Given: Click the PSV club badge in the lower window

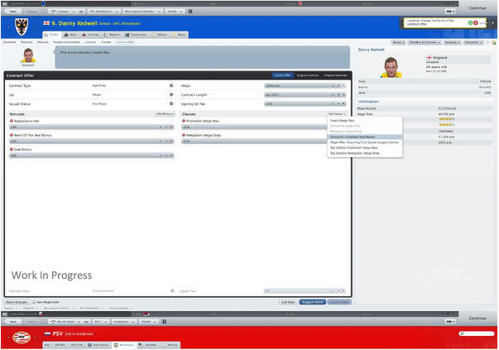Looking at the screenshot, I should point(22,338).
